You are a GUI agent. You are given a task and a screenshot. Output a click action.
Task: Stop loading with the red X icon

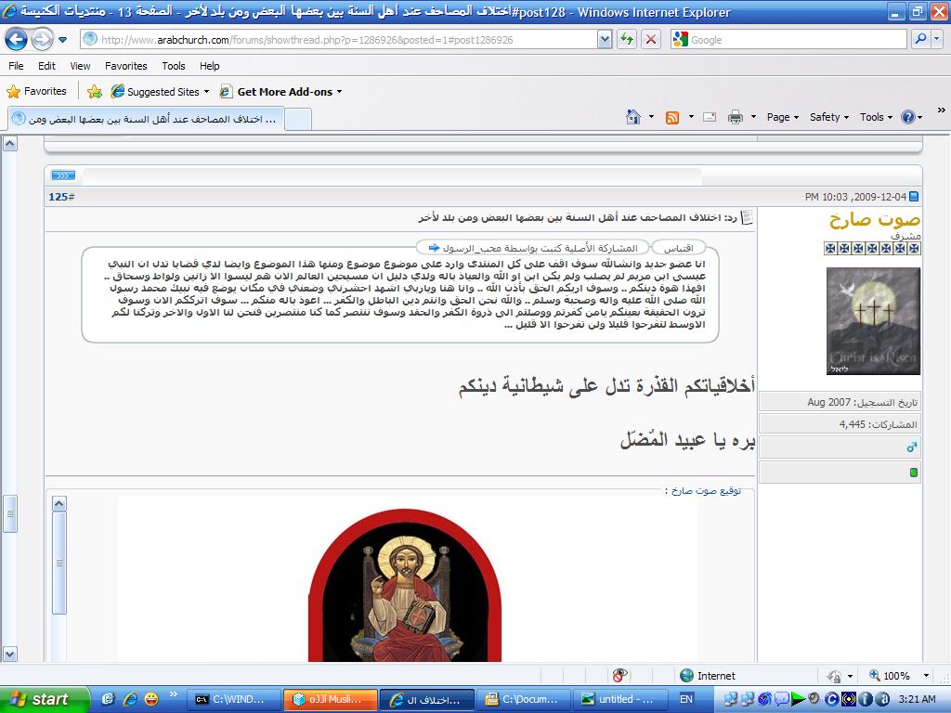(651, 40)
